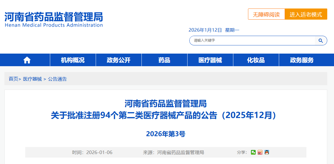Click the magnifying glass search icon
This screenshot has width=334, height=164.
[321, 40]
